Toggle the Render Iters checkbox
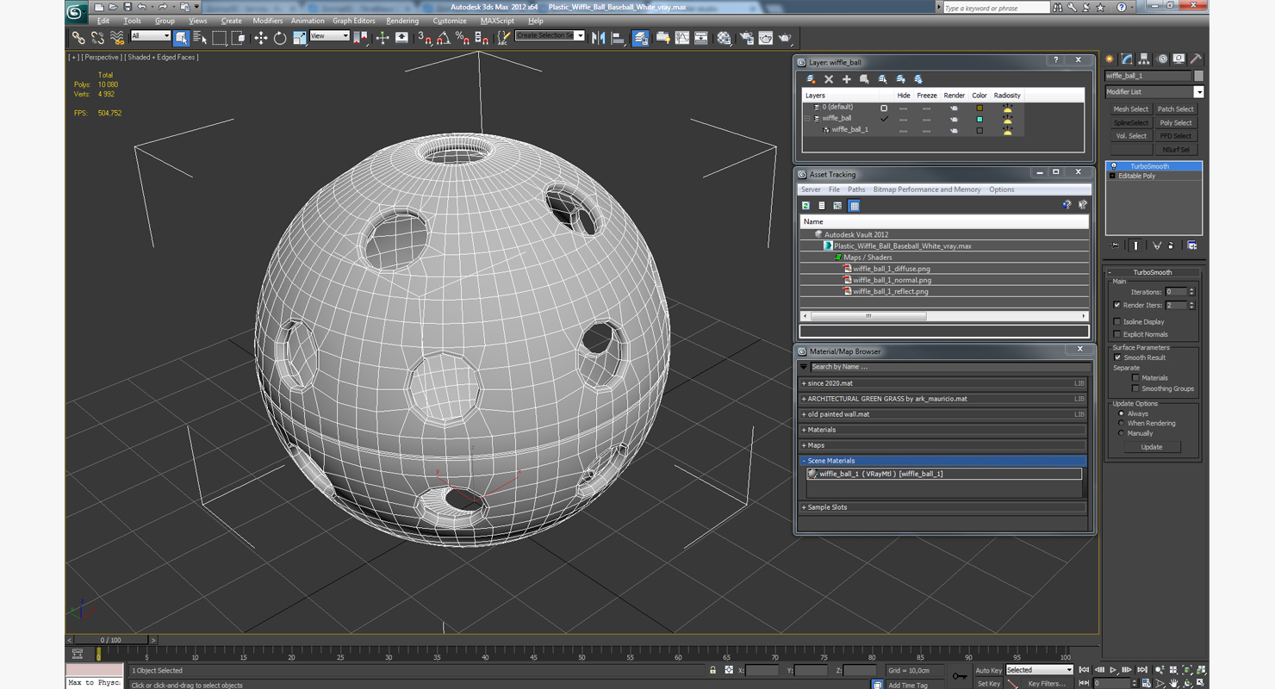Image resolution: width=1275 pixels, height=689 pixels. (x=1117, y=305)
